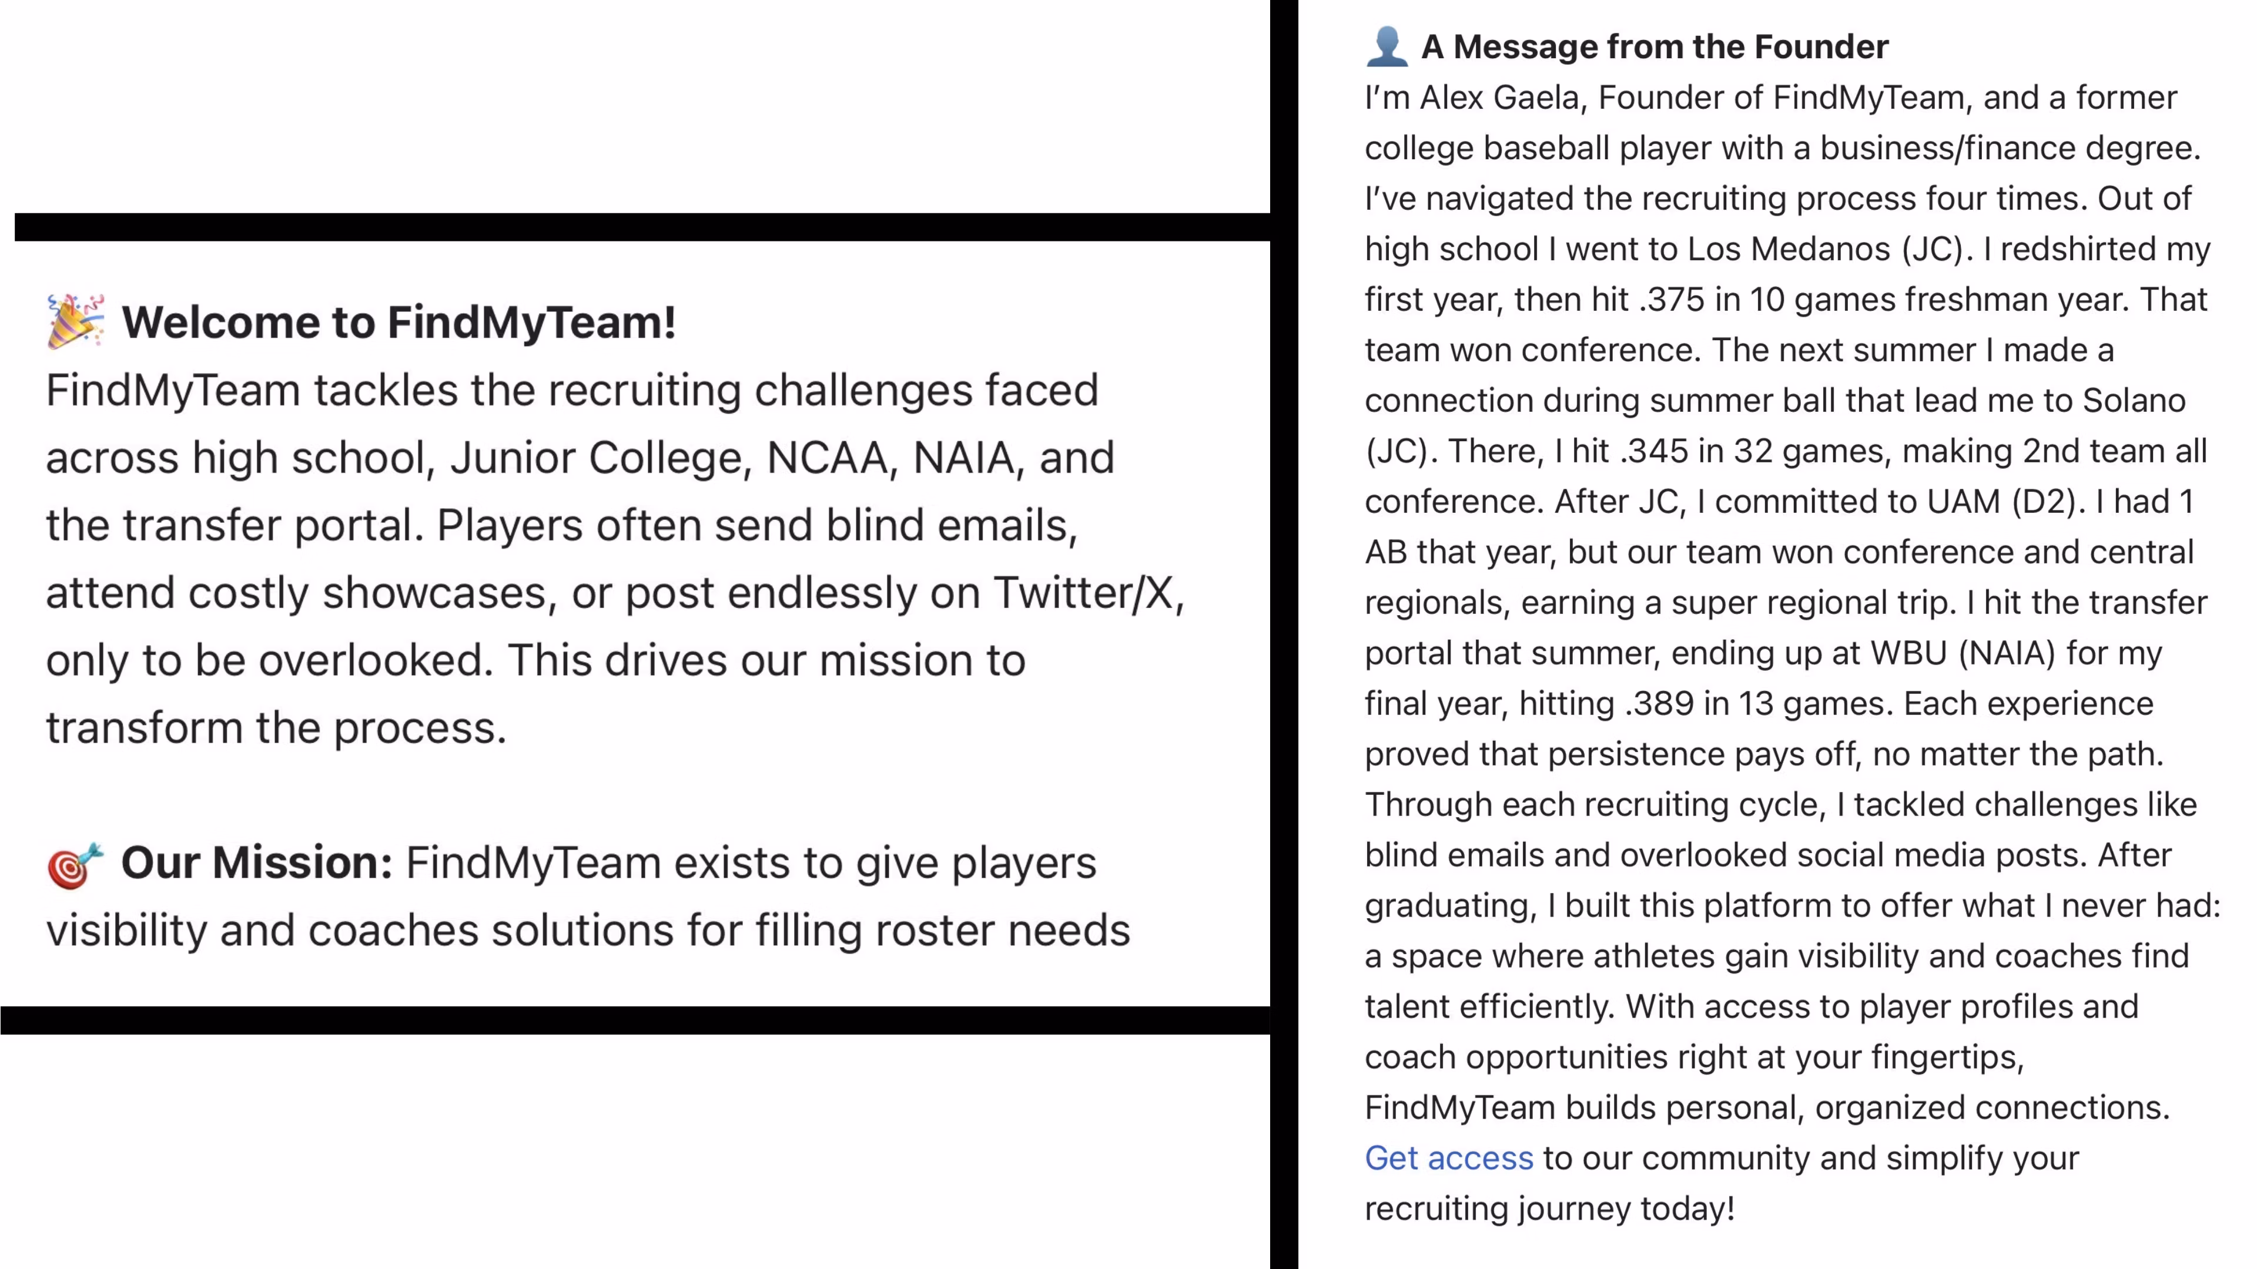The image size is (2257, 1269).
Task: Click the .375 batting average
Action: 1671,300
